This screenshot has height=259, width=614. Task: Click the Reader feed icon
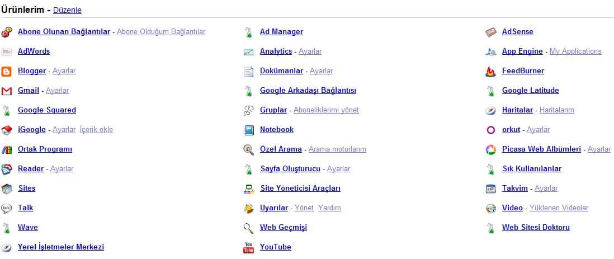click(x=6, y=169)
